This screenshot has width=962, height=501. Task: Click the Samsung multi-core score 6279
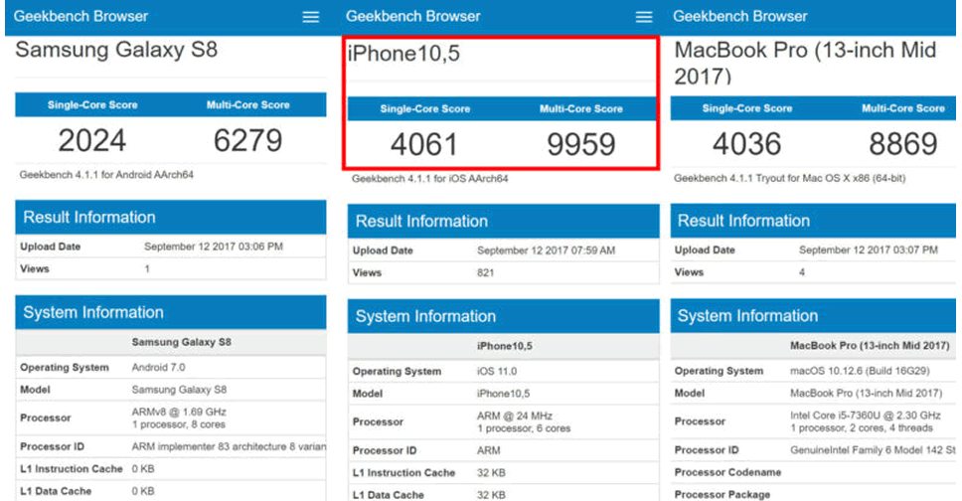pos(247,141)
